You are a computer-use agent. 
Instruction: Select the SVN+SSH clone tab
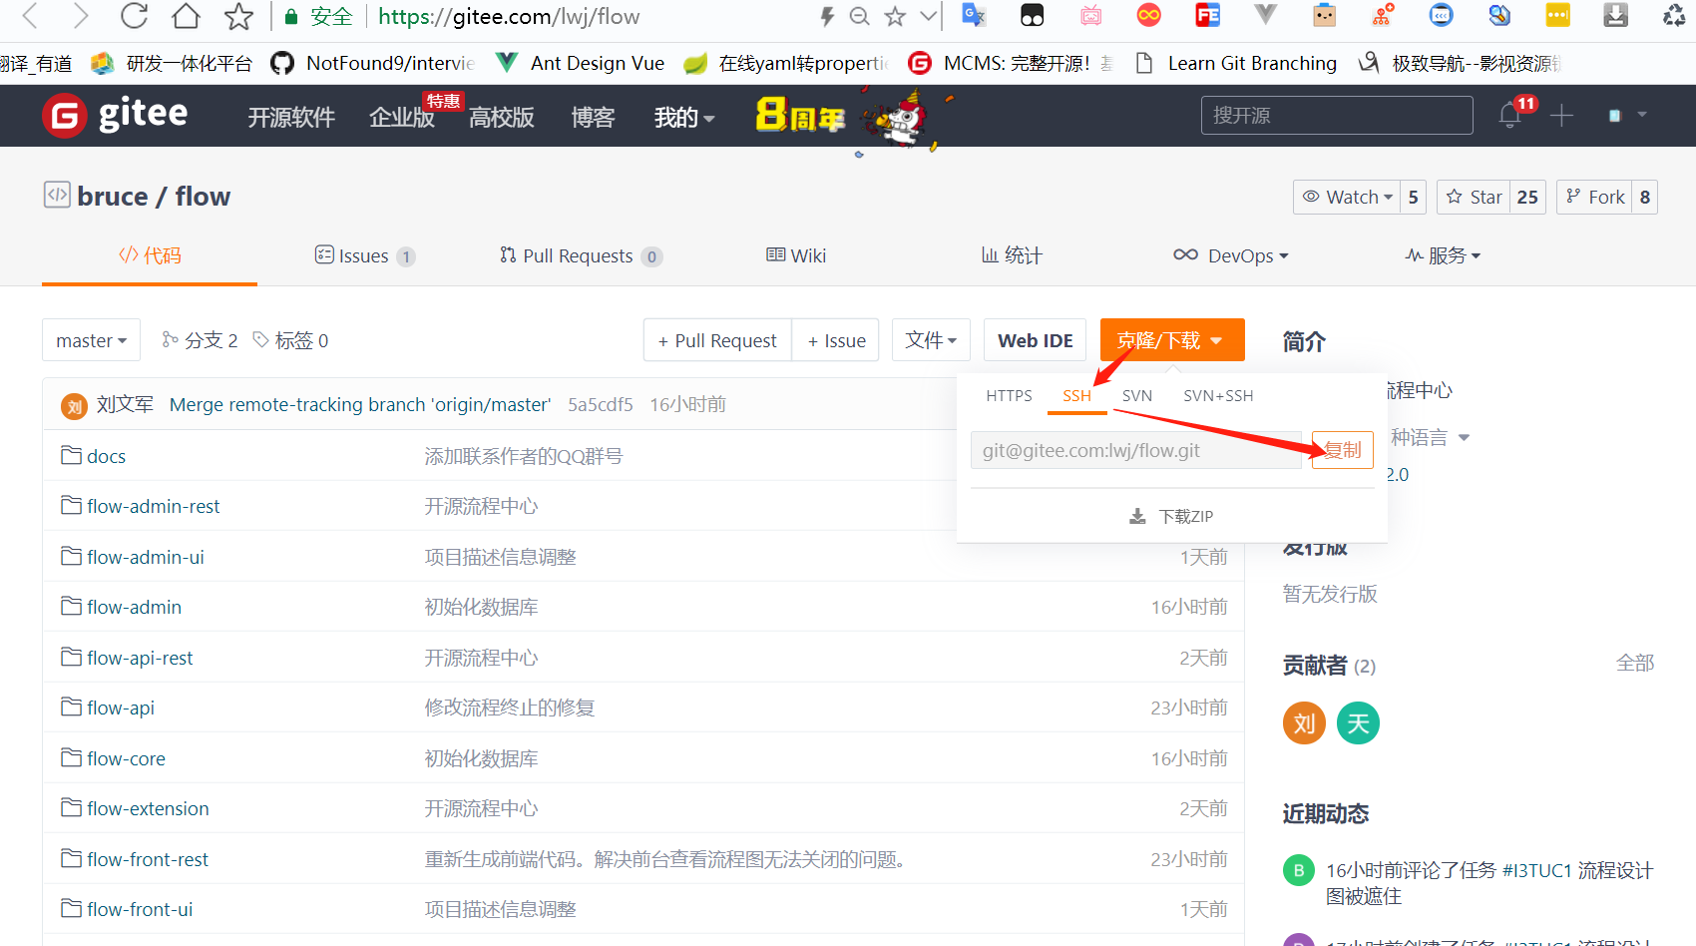[1218, 395]
